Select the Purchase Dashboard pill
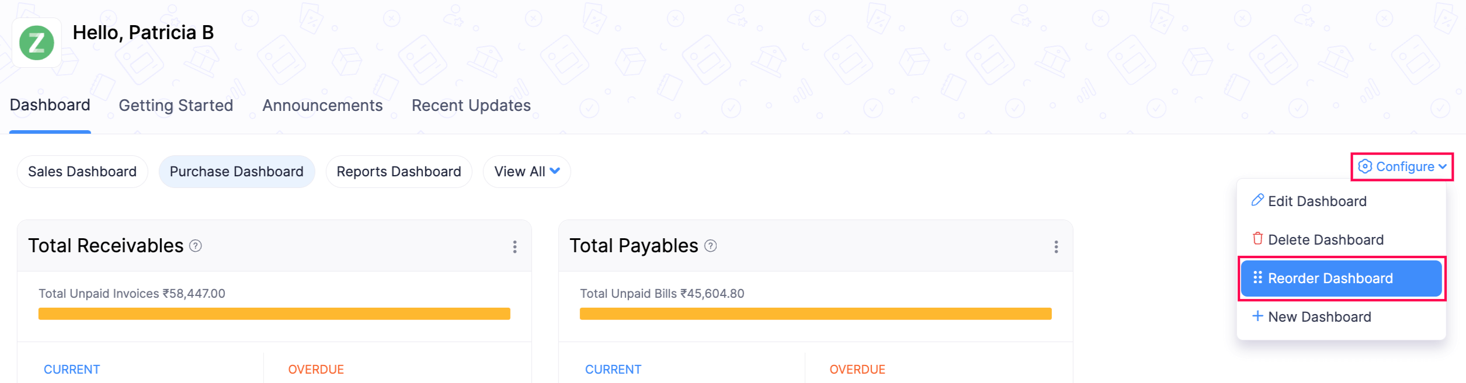 pos(237,172)
